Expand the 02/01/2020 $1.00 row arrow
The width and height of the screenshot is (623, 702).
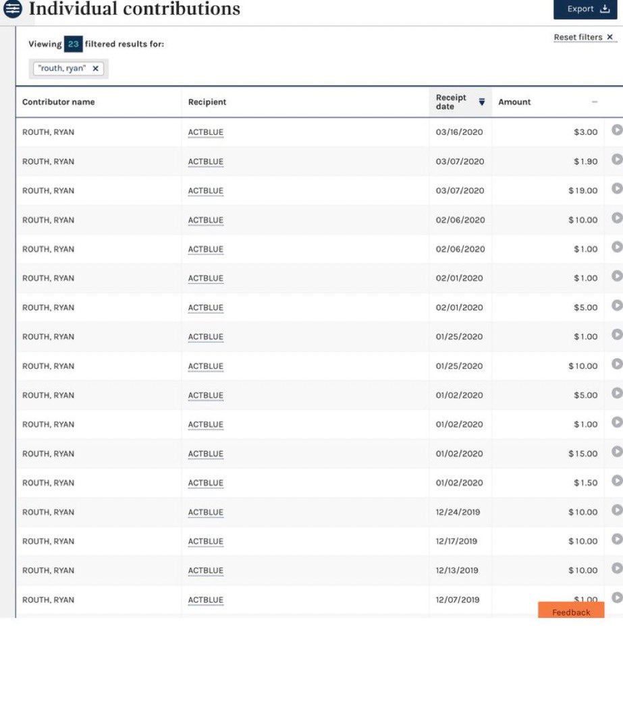(x=617, y=276)
